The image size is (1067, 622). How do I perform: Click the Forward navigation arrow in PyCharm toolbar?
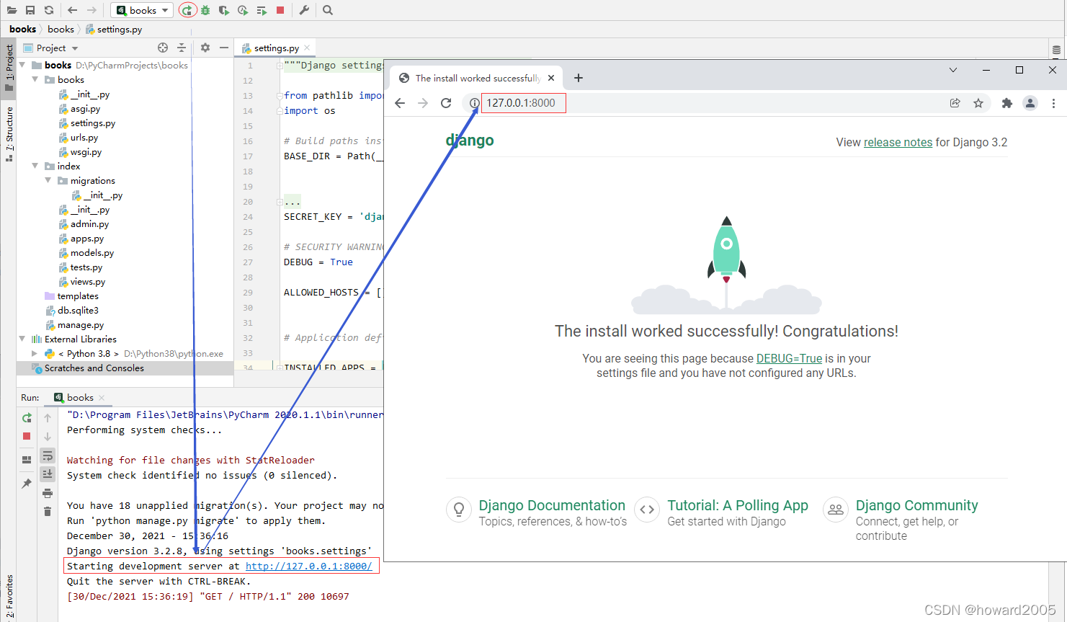pos(91,10)
